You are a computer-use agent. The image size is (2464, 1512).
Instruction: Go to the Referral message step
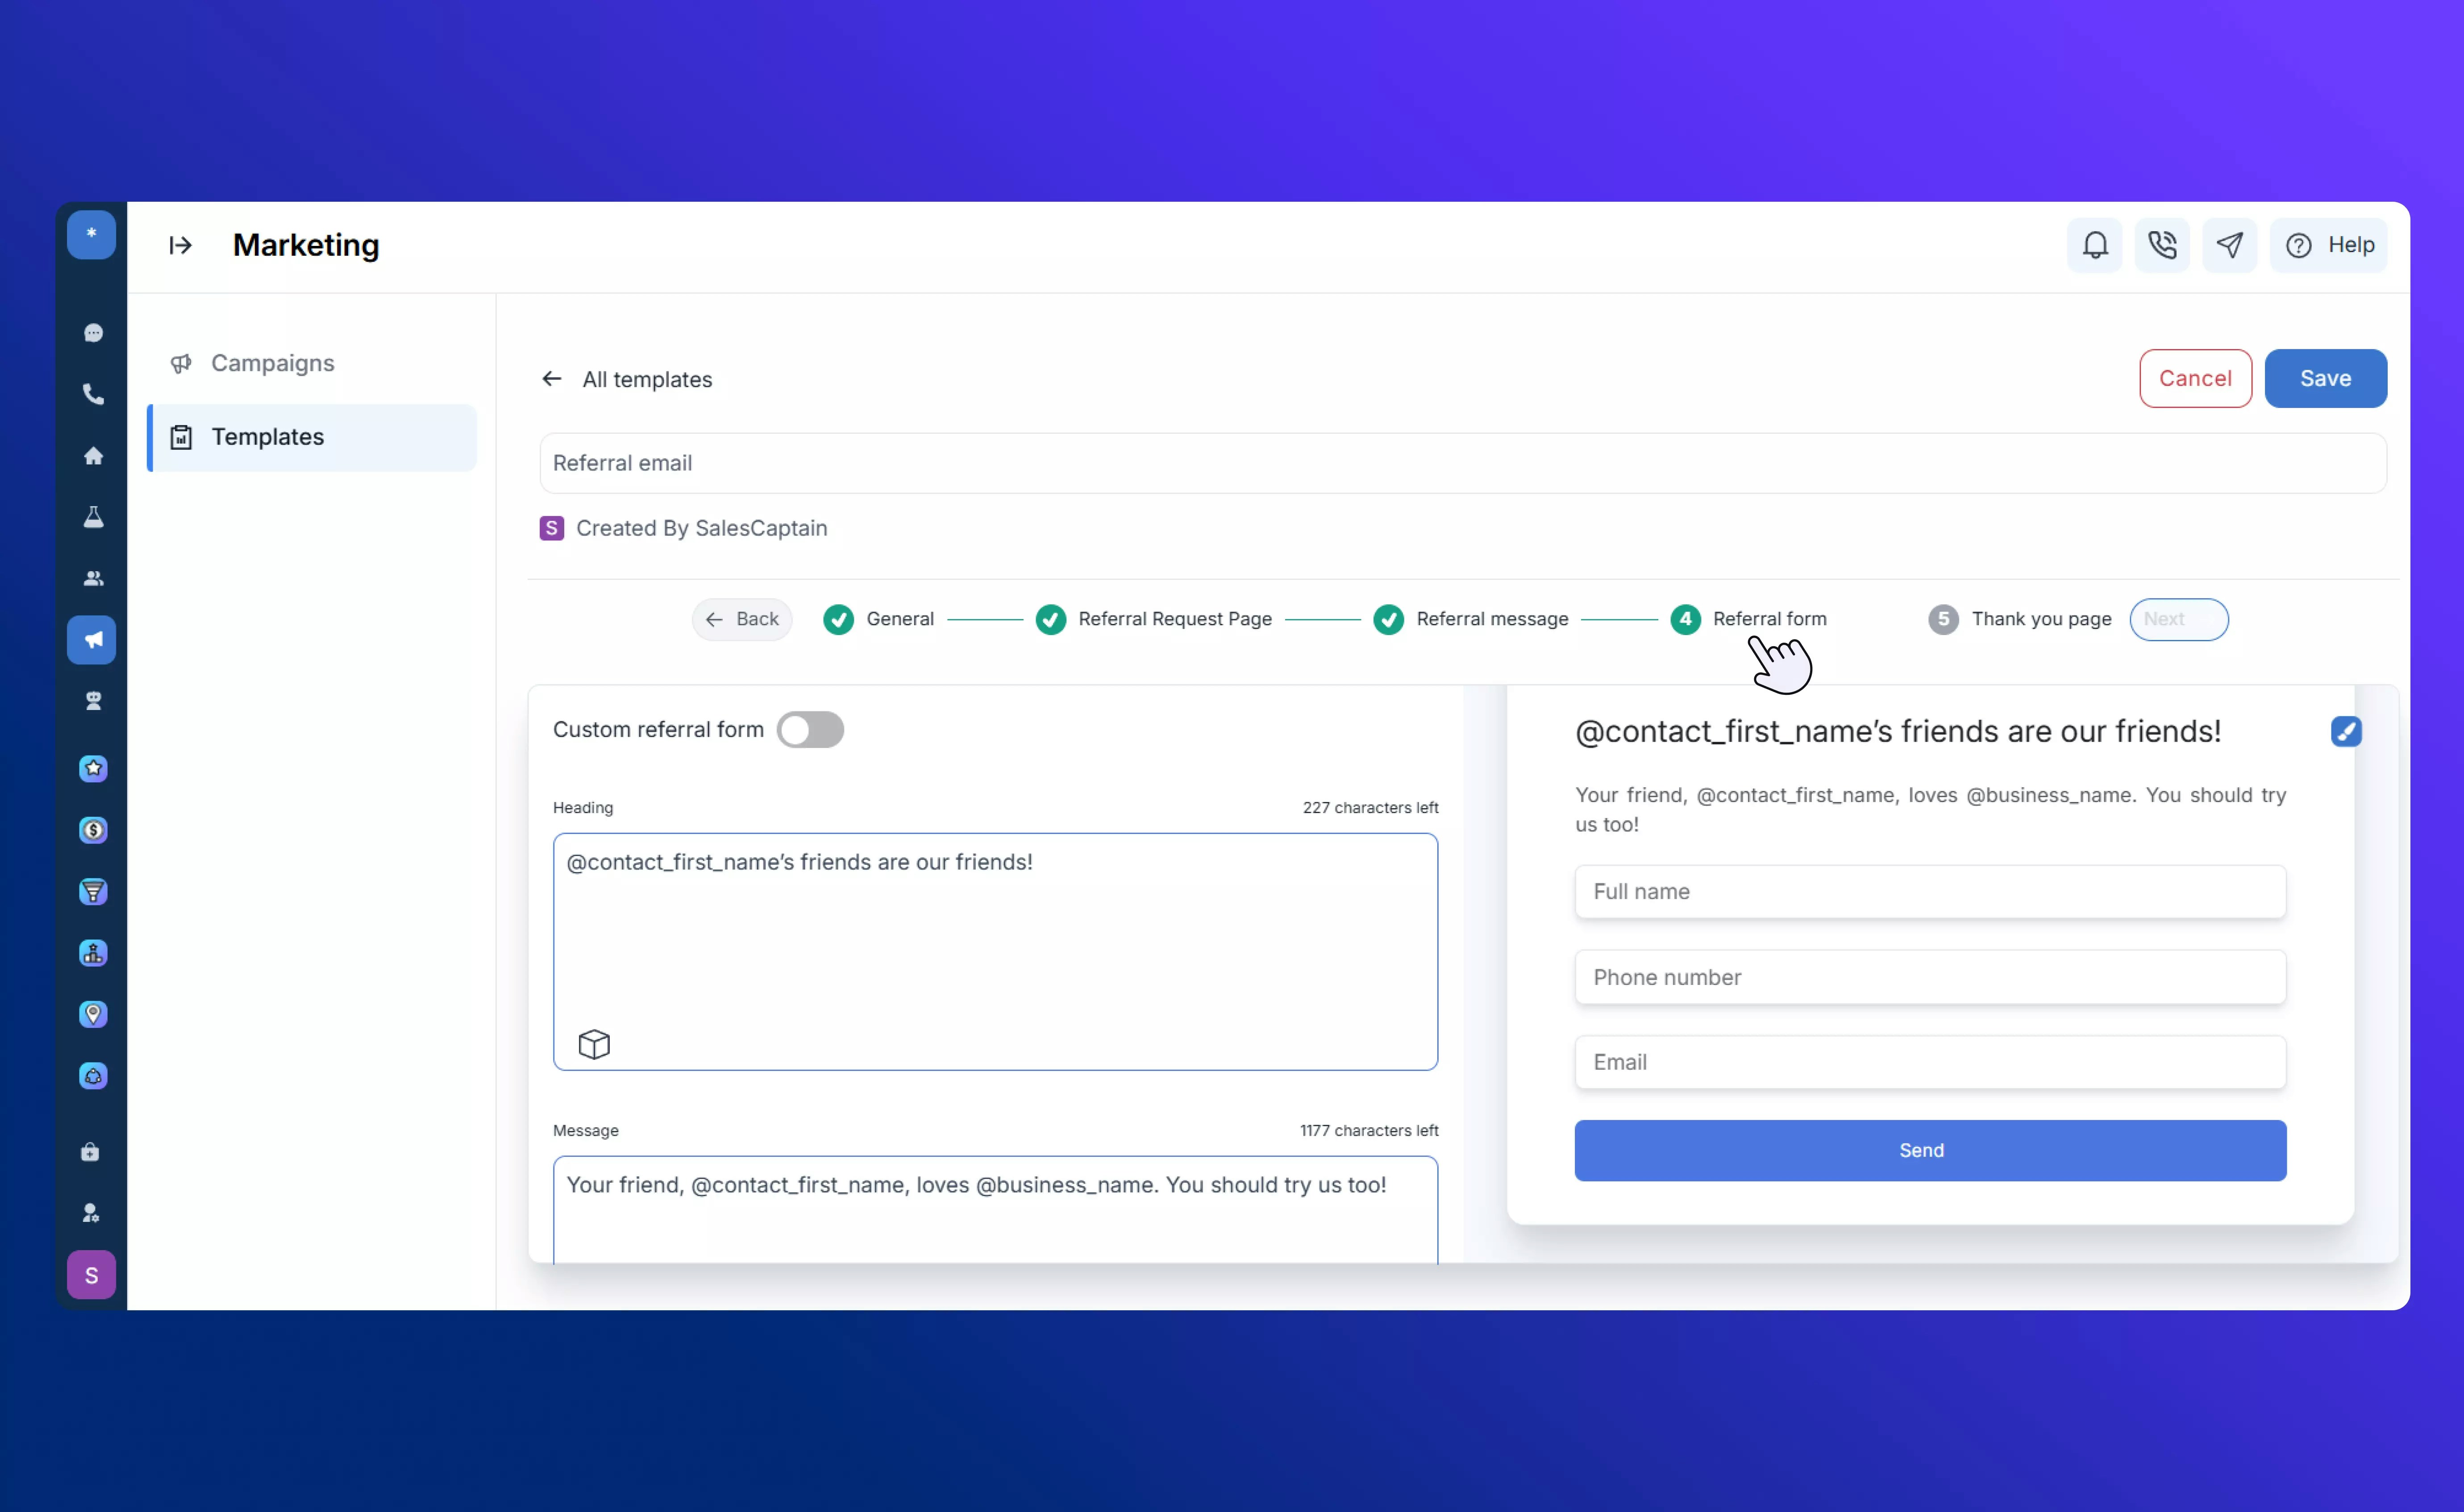coord(1491,619)
